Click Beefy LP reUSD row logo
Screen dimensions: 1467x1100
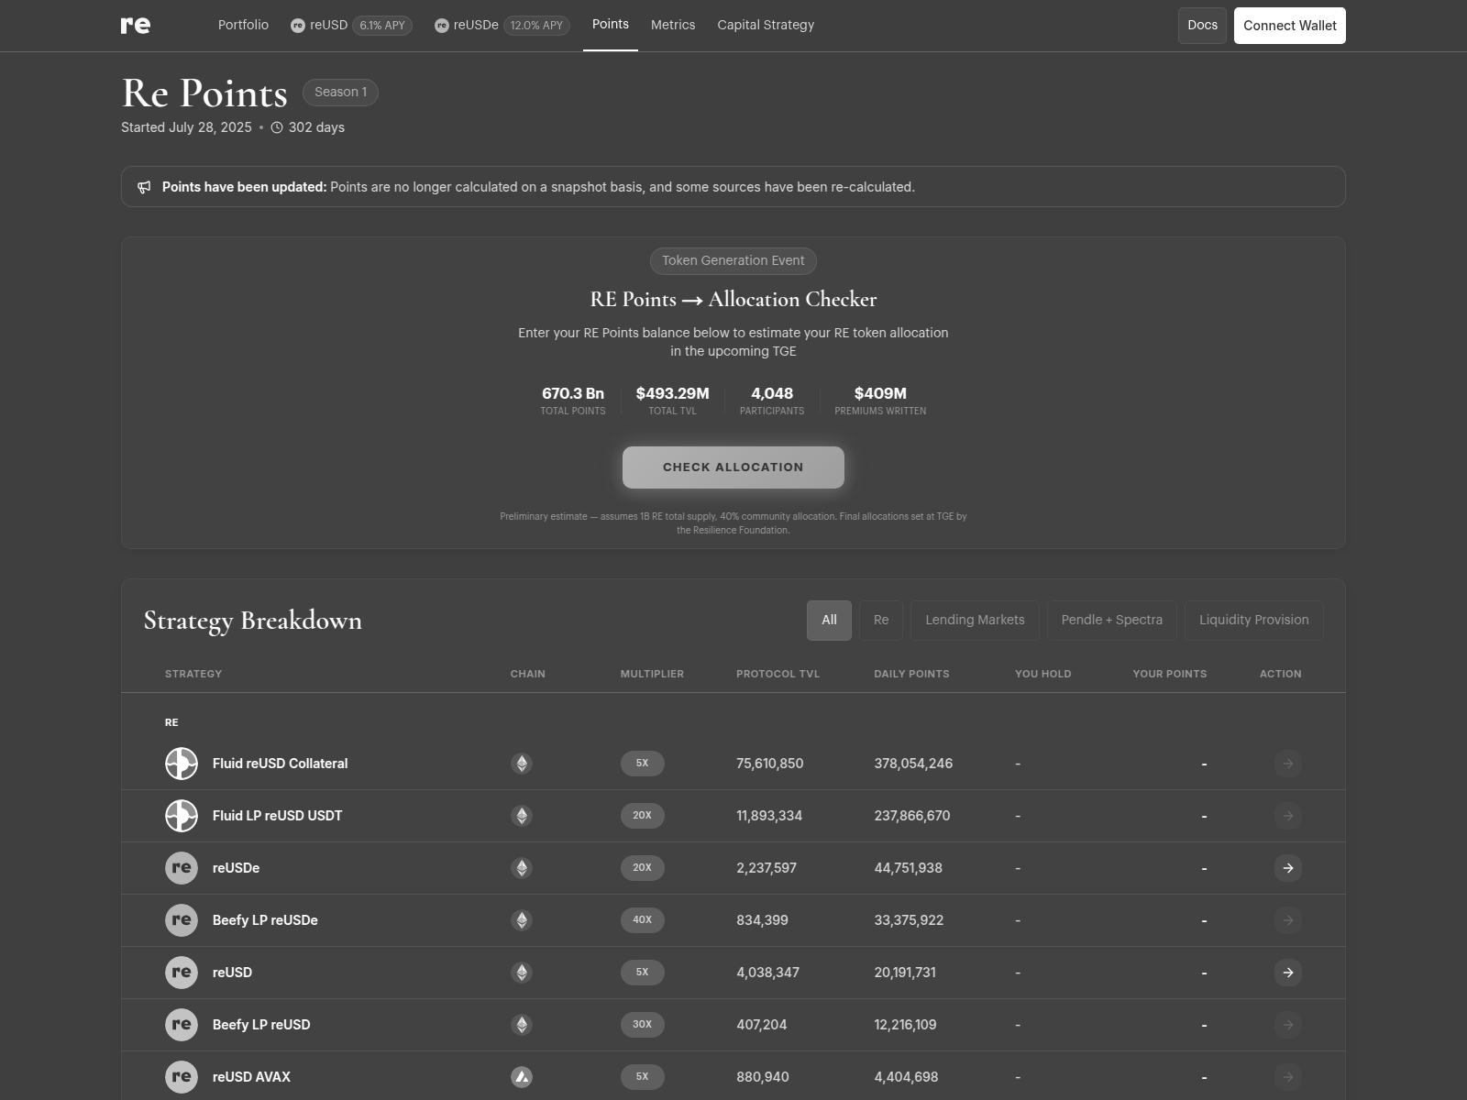click(x=182, y=1025)
